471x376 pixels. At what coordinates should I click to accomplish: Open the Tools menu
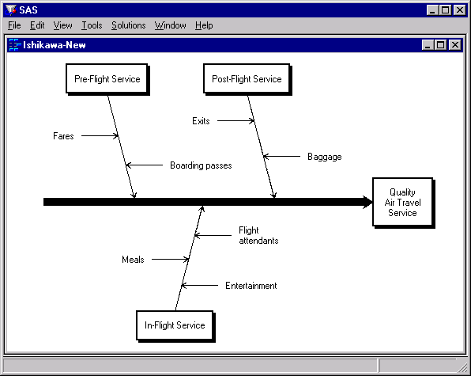92,25
